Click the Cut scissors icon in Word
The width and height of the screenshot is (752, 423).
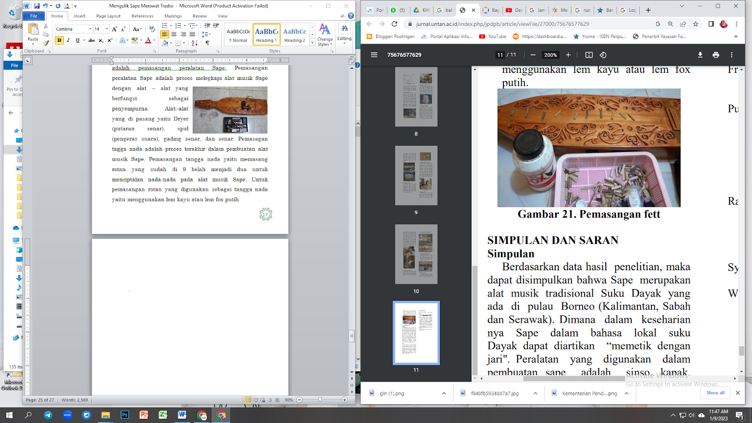pyautogui.click(x=46, y=26)
